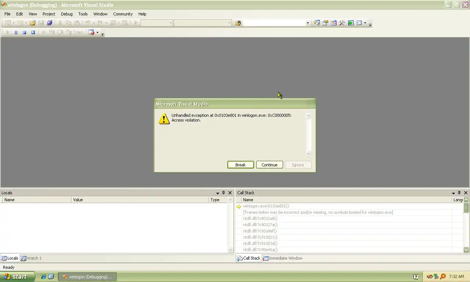Open the Debug menu
This screenshot has width=470, height=282.
click(x=66, y=14)
